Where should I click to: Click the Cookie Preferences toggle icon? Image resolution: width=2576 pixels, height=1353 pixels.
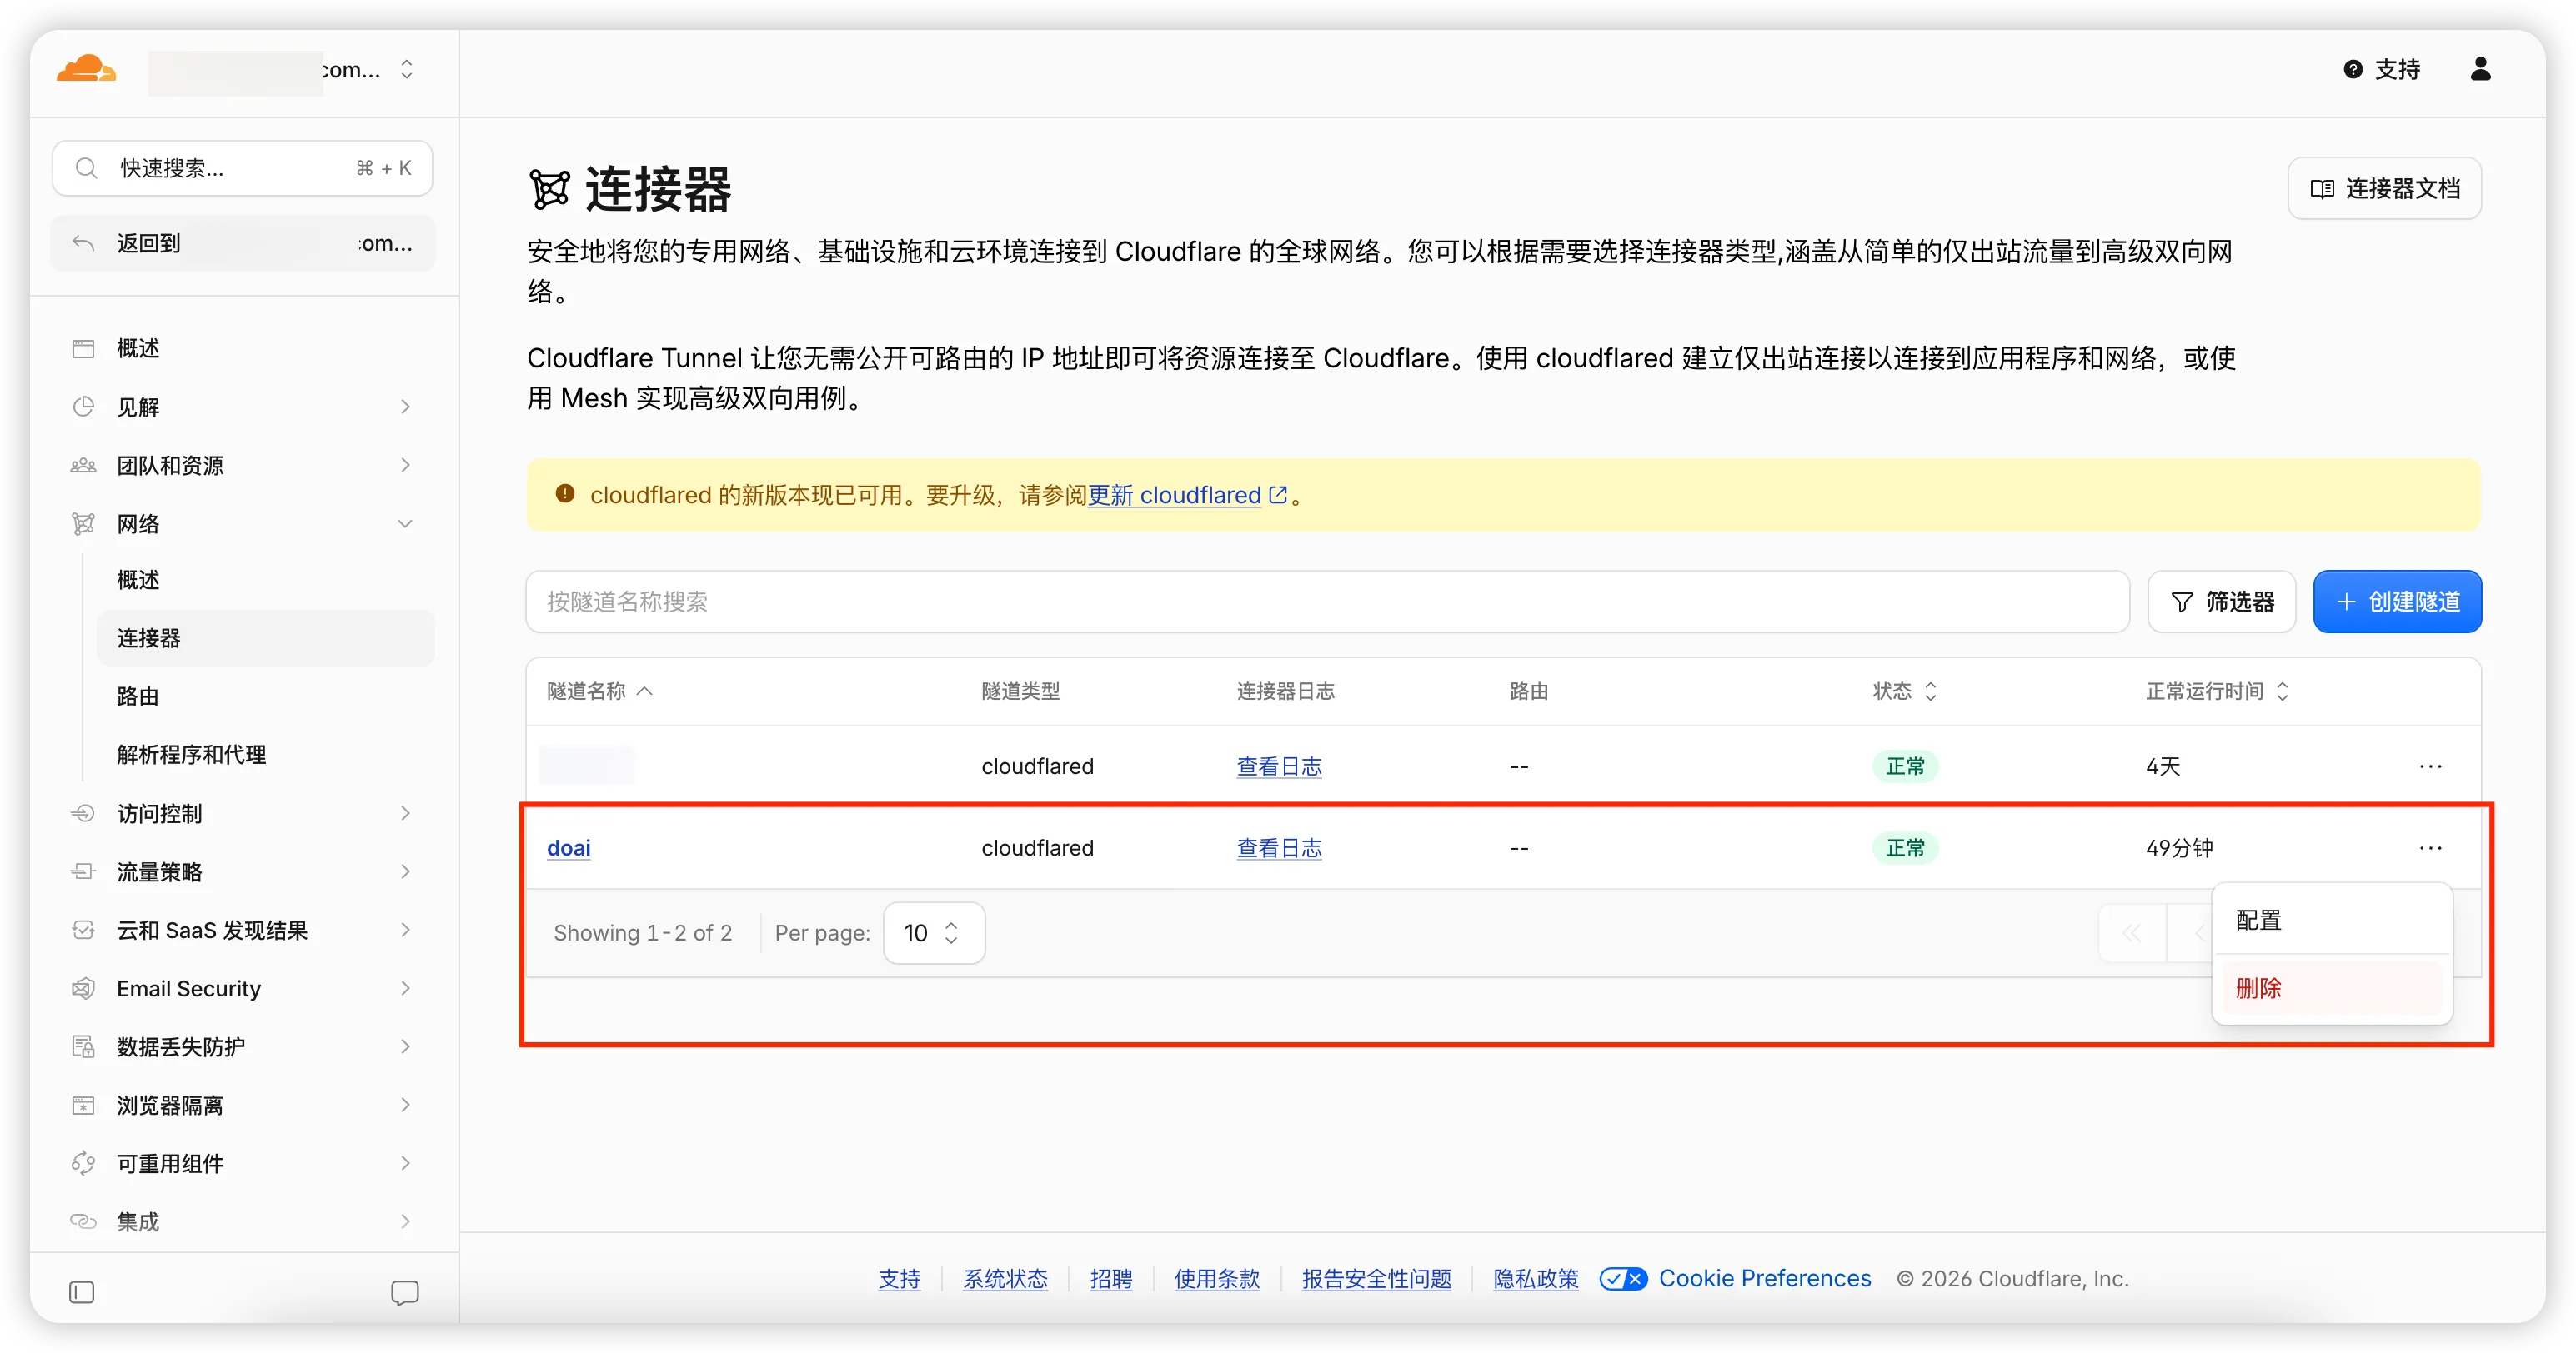(1623, 1279)
